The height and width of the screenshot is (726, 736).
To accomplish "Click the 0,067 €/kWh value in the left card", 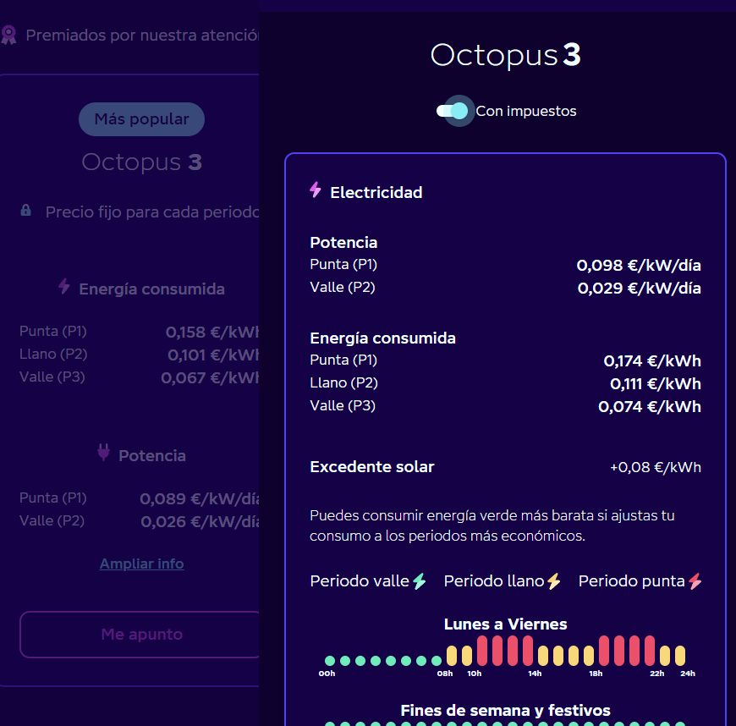I will pos(210,378).
